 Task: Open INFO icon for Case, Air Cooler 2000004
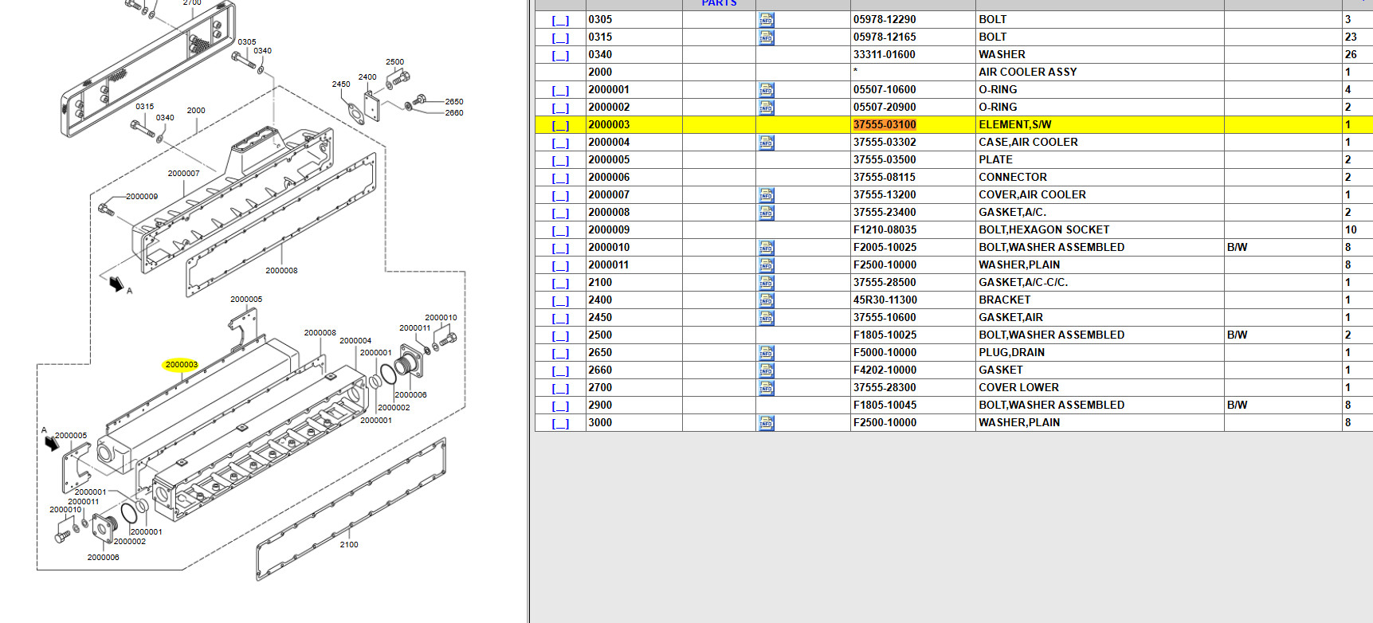(x=766, y=143)
